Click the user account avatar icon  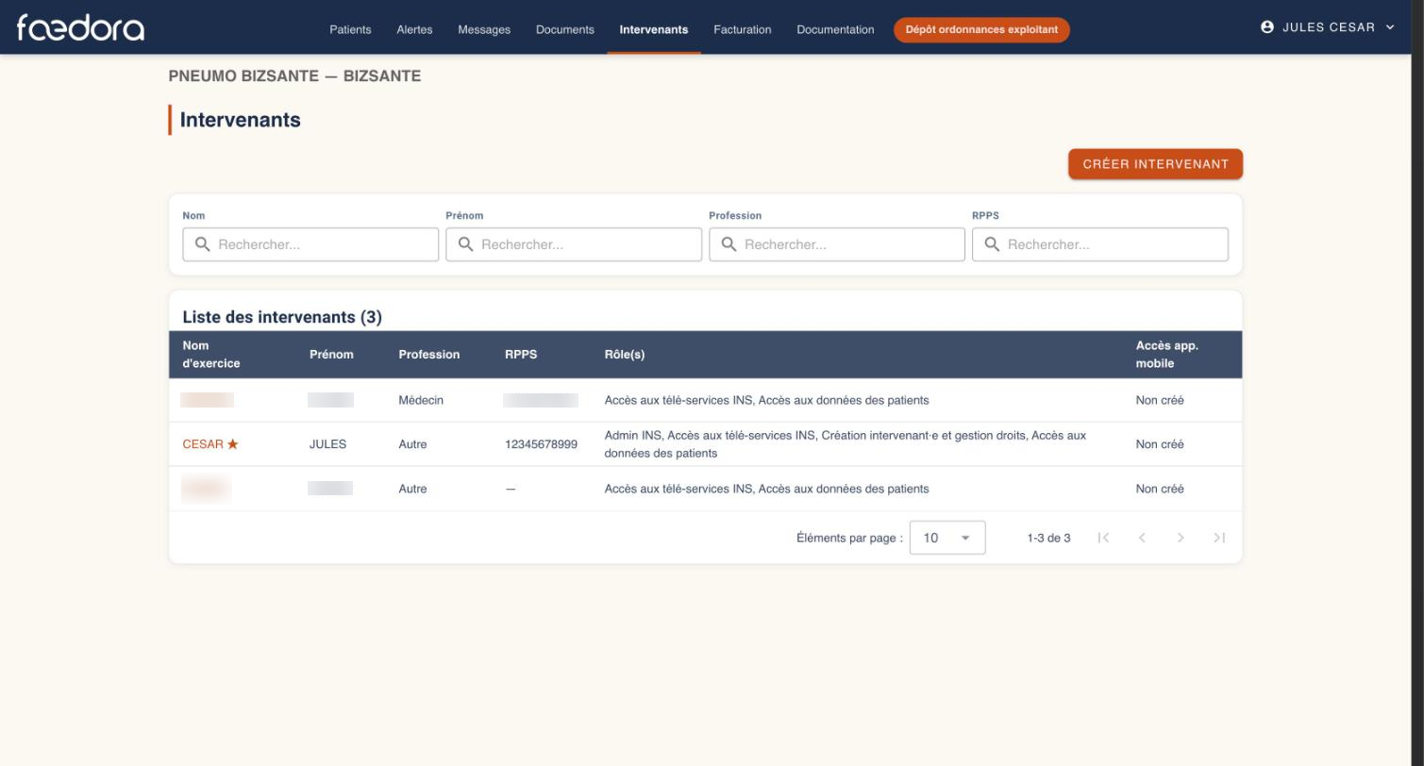(x=1267, y=27)
